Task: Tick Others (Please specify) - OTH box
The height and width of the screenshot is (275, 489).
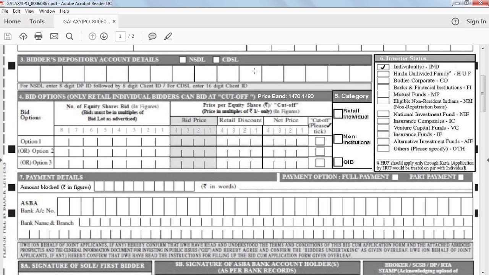Action: (383, 149)
